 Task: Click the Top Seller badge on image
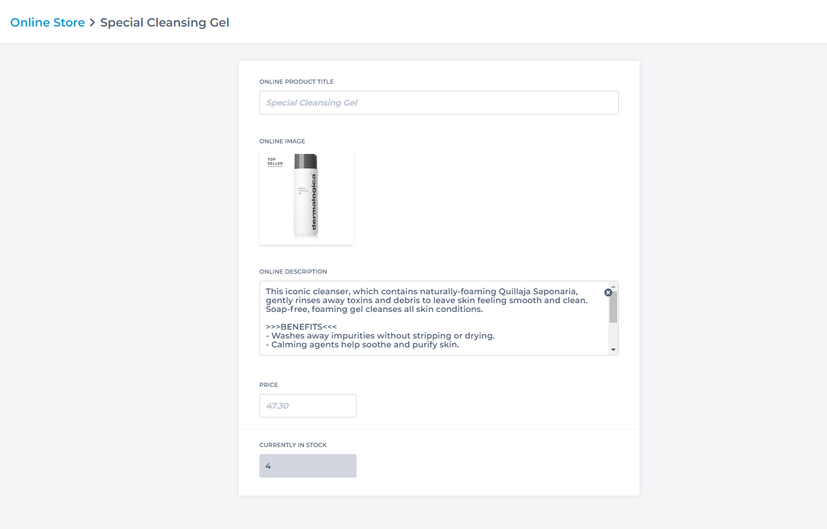[x=275, y=162]
